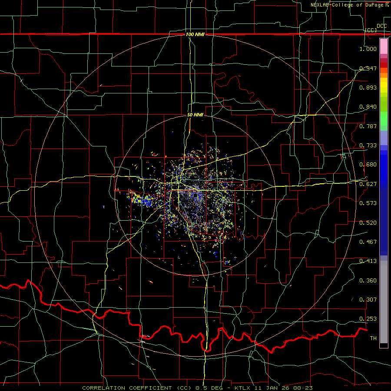Click the 50 NMI range ring label
Screen dimensions: 391x391
click(195, 115)
